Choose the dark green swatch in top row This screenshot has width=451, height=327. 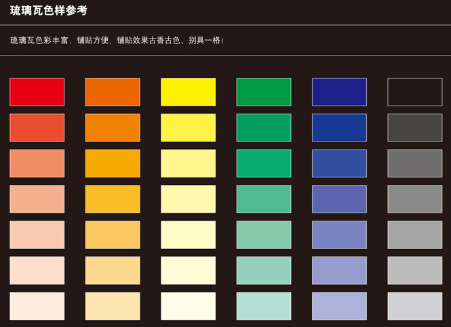[264, 92]
